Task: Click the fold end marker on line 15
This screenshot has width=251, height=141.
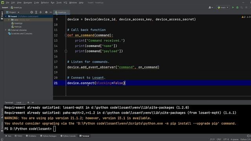Action: pyautogui.click(x=66, y=51)
